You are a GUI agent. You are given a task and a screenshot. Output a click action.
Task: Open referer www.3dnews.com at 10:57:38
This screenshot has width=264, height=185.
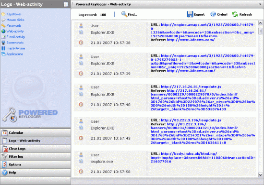coord(191,40)
